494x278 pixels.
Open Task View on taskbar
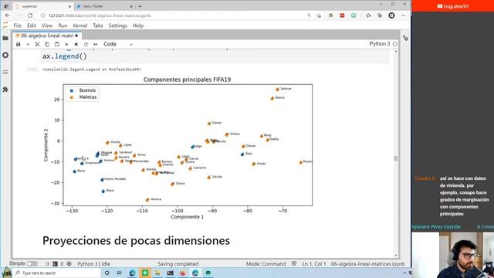(120, 273)
